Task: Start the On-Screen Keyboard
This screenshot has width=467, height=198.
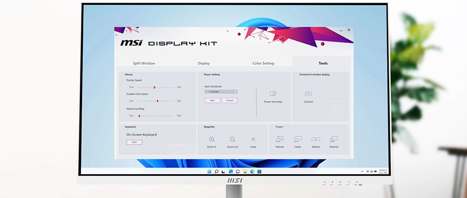Action: coord(134,143)
